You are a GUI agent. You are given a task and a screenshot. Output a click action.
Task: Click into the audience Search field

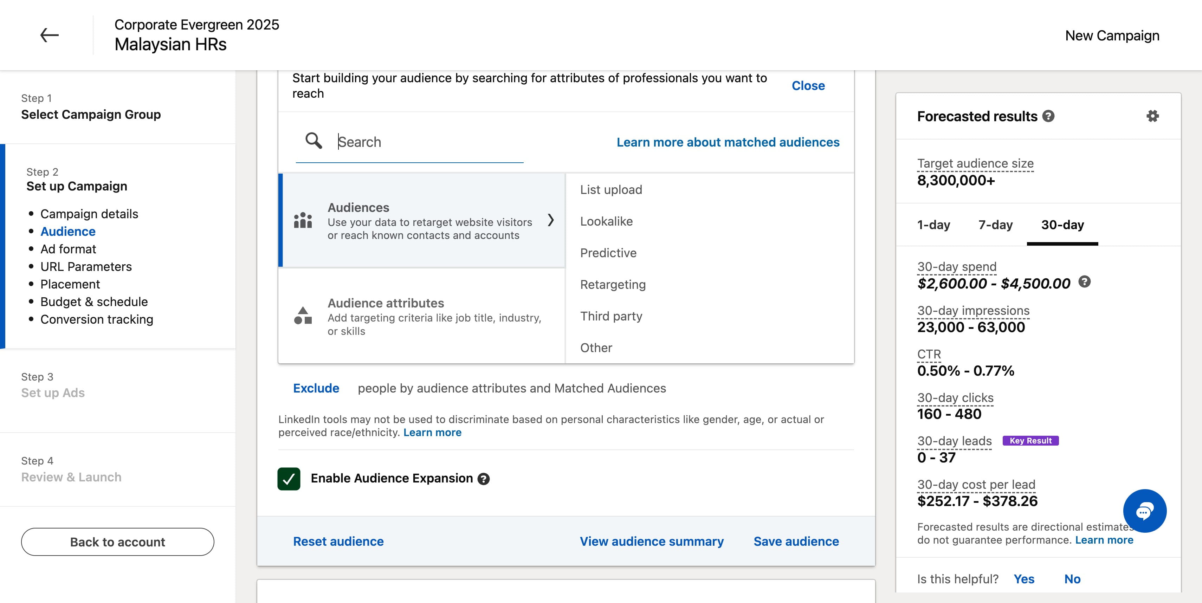429,142
